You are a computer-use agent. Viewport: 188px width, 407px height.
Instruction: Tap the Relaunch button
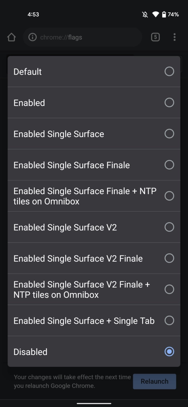tap(155, 381)
